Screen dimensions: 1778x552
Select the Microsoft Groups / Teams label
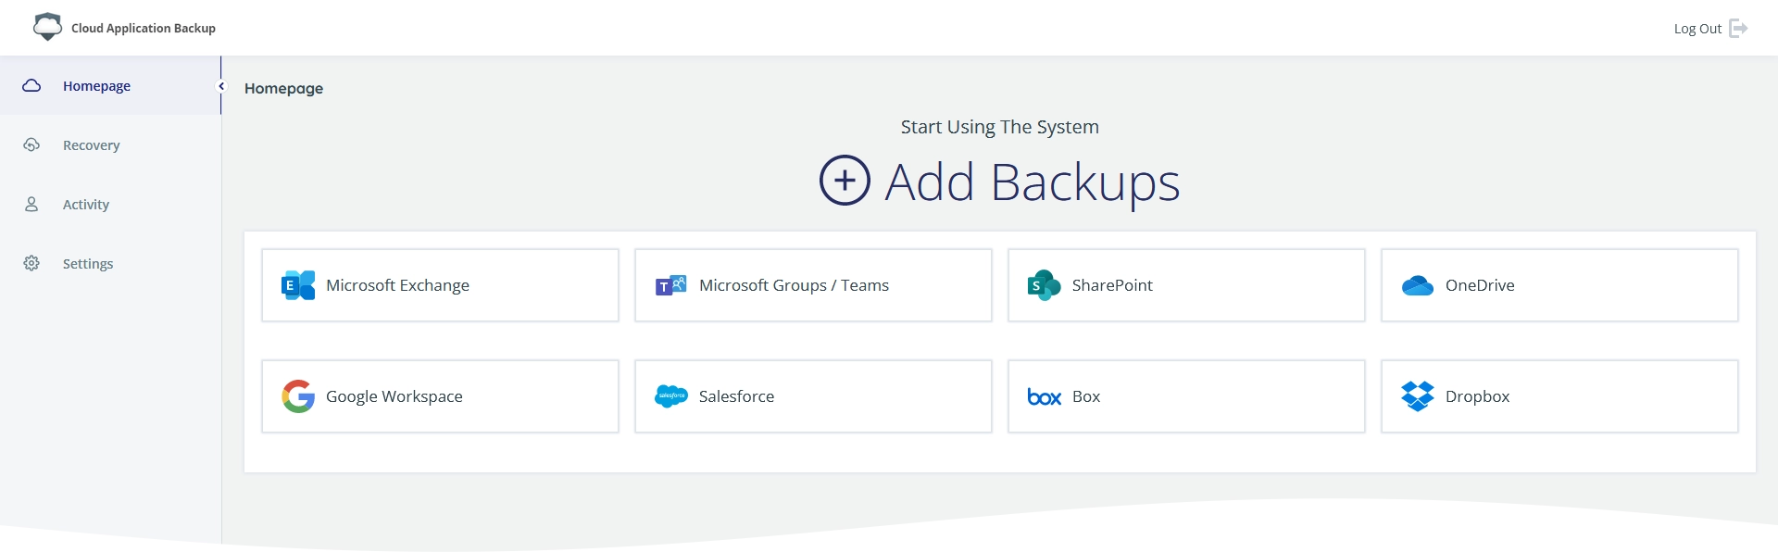point(794,285)
